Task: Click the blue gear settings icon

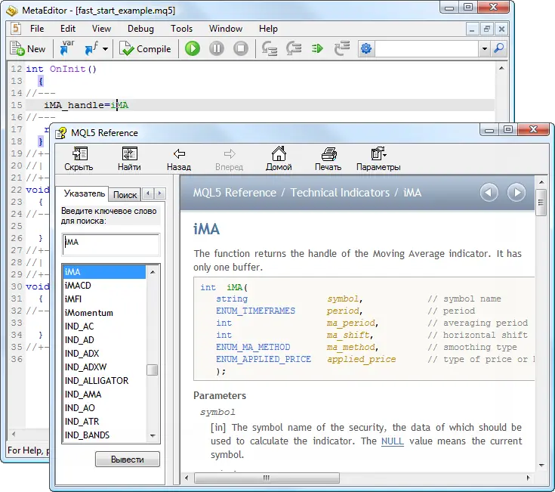Action: tap(366, 48)
